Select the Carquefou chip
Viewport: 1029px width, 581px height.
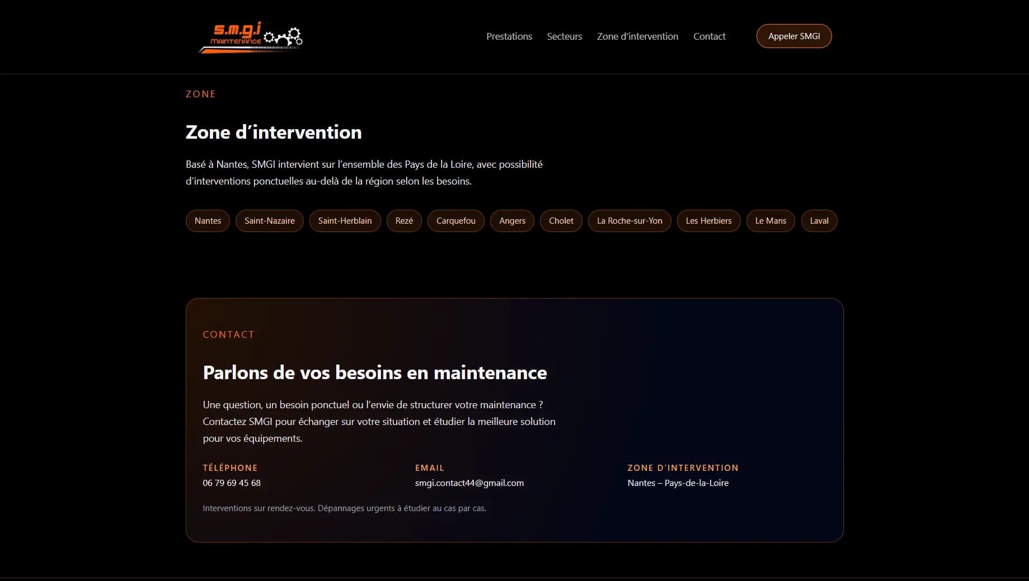click(455, 221)
